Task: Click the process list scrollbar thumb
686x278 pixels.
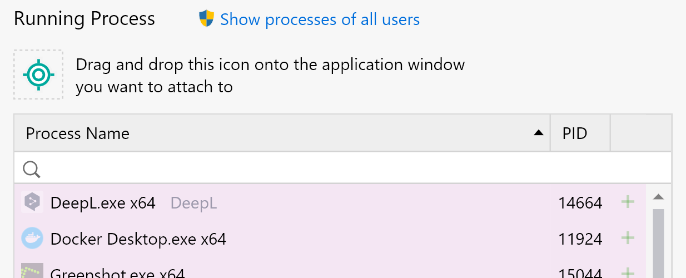Action: point(659,244)
